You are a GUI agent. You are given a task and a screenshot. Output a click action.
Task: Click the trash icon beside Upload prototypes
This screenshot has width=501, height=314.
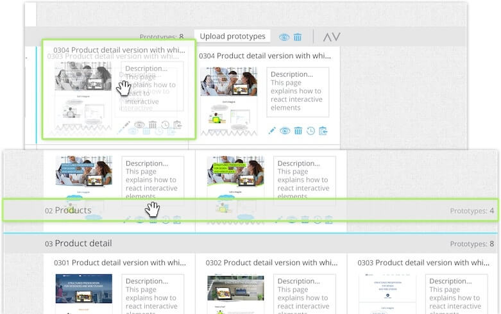tap(298, 37)
